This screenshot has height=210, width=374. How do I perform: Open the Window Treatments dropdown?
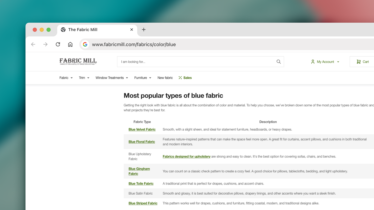[x=112, y=78]
